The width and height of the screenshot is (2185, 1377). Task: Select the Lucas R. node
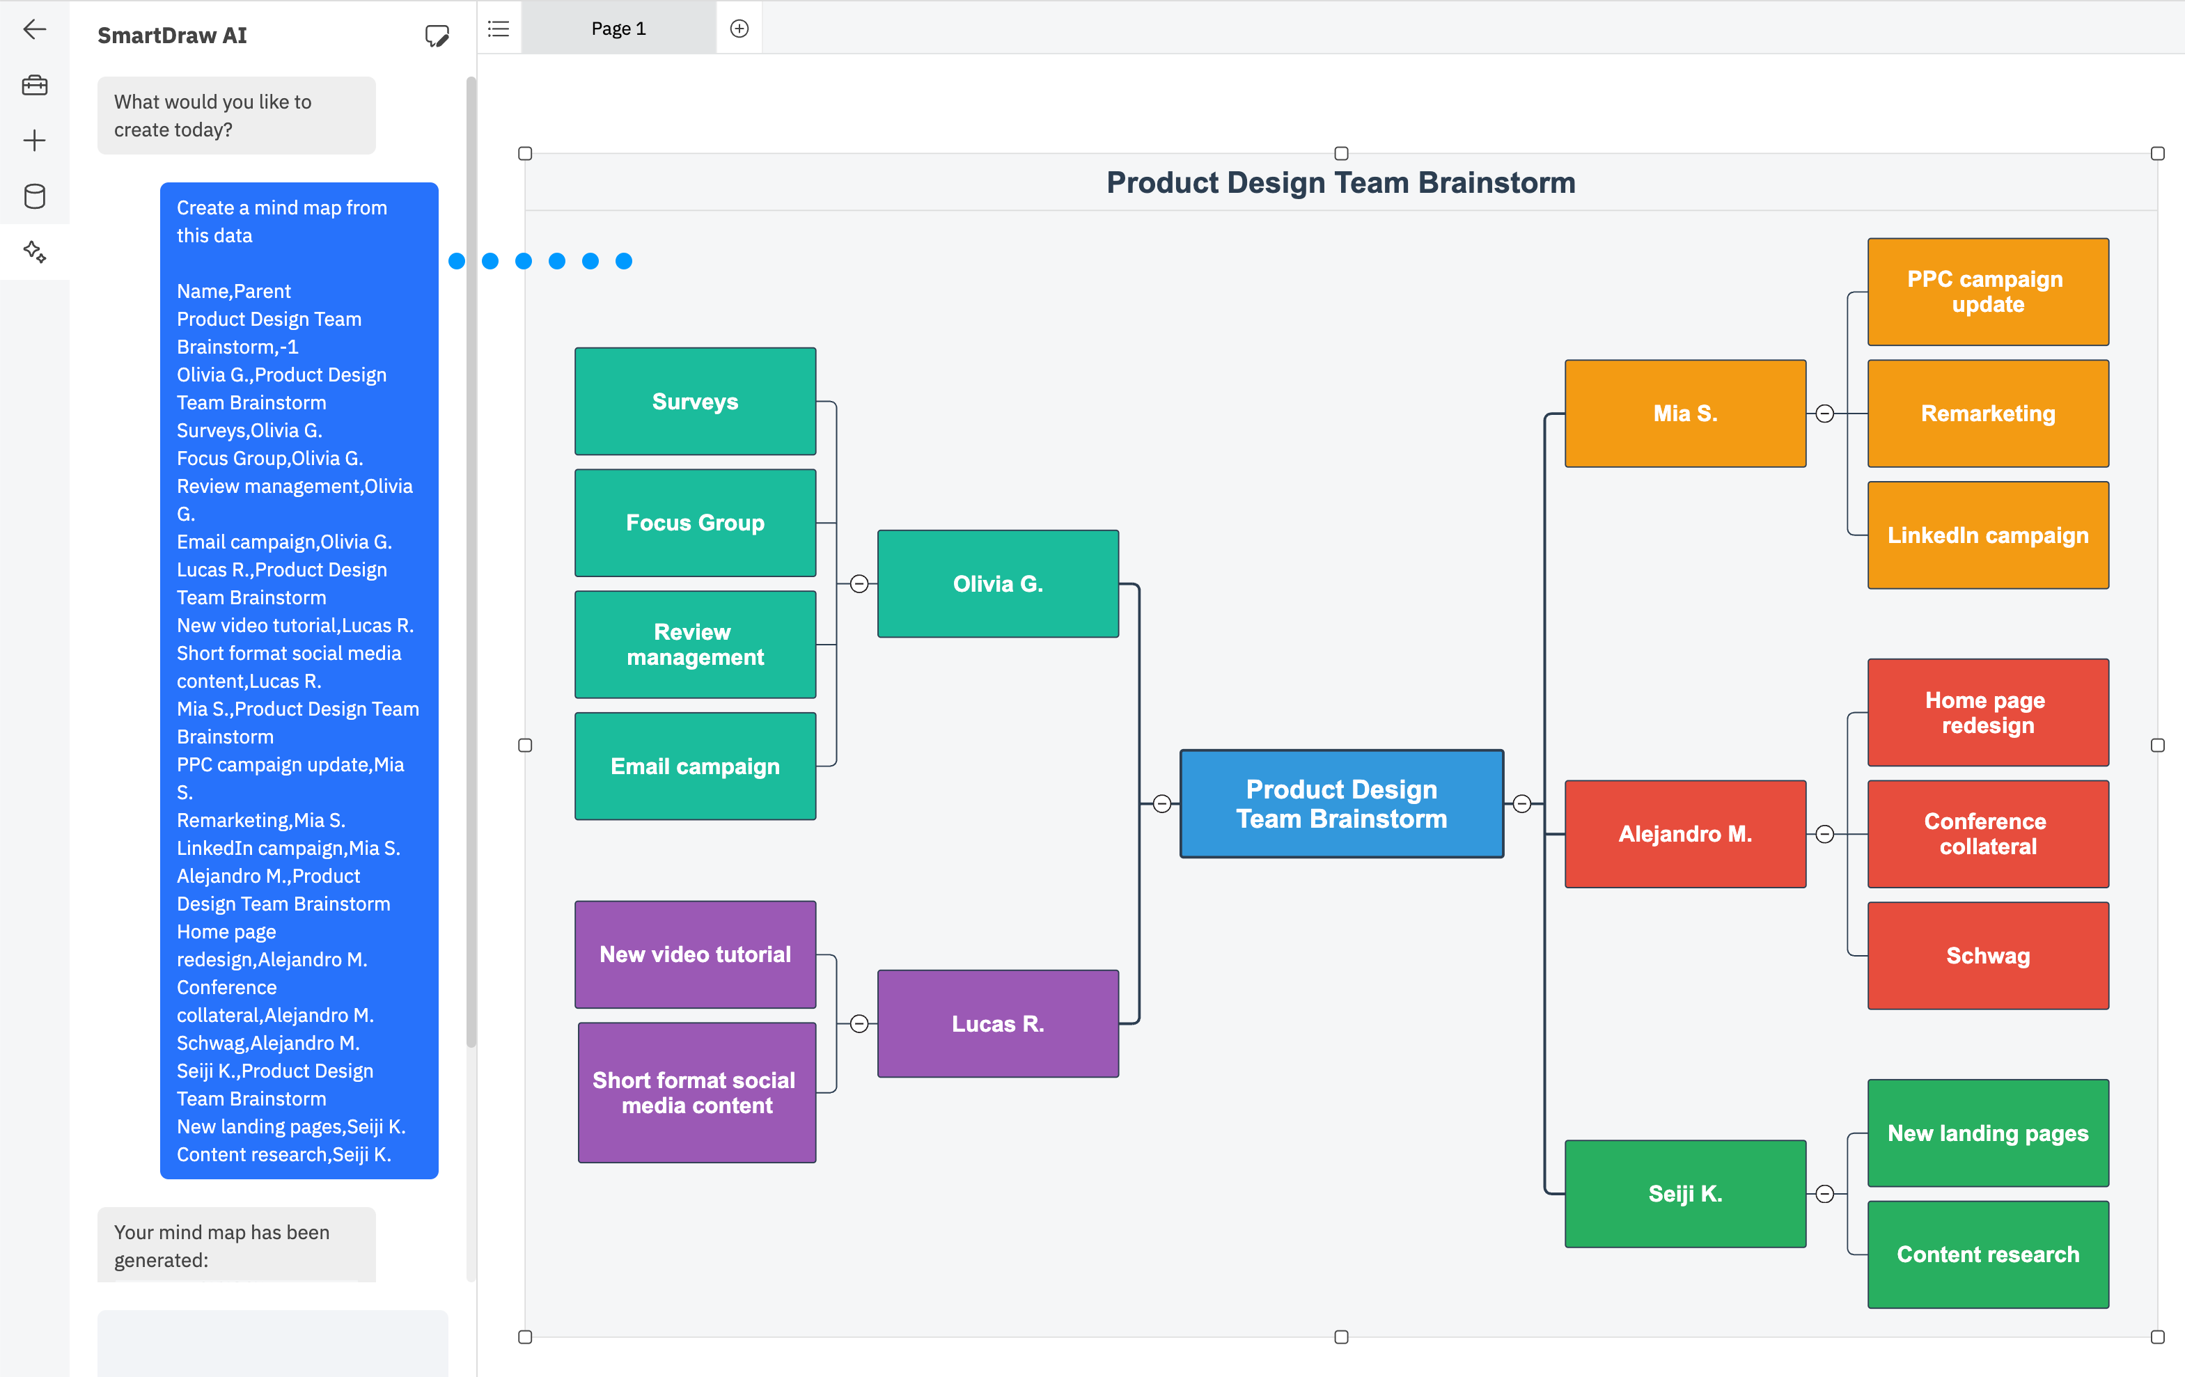(x=998, y=1024)
